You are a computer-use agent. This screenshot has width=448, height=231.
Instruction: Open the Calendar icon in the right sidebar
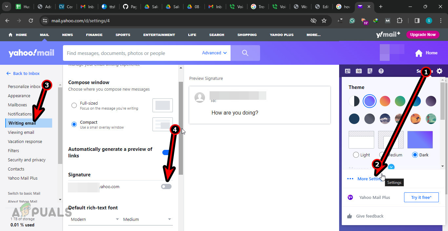358,71
